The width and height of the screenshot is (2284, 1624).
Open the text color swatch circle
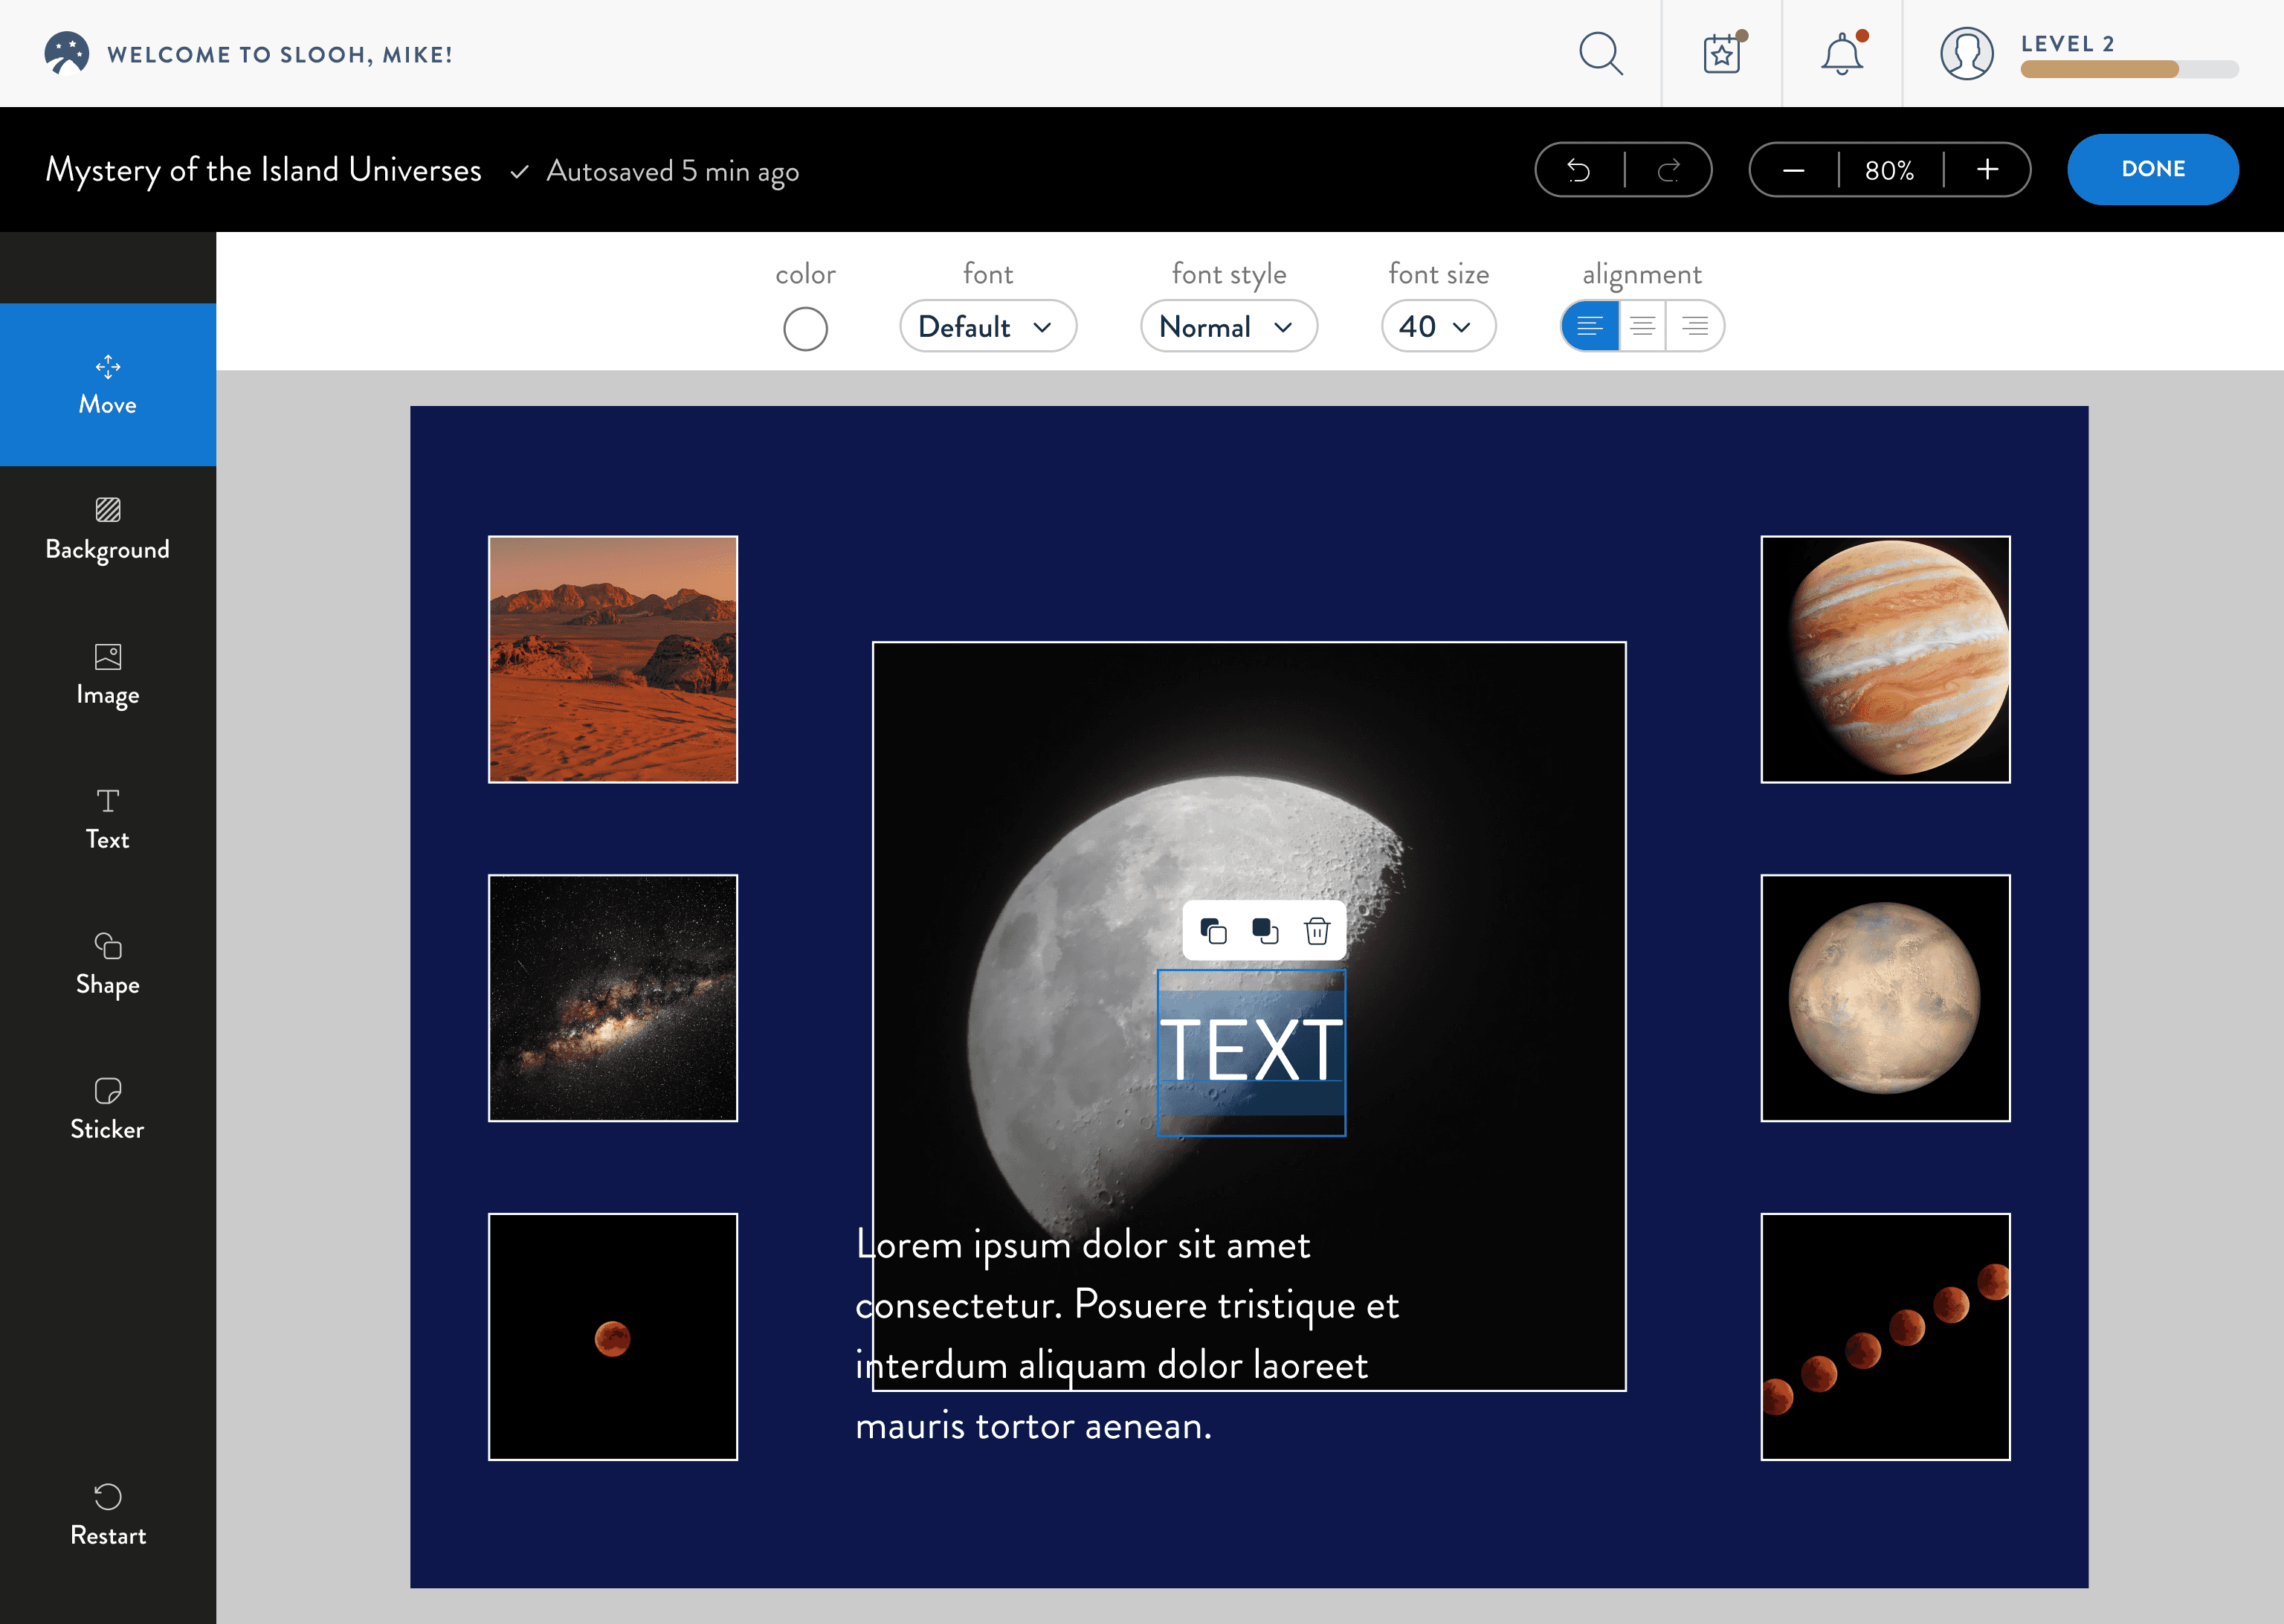804,329
